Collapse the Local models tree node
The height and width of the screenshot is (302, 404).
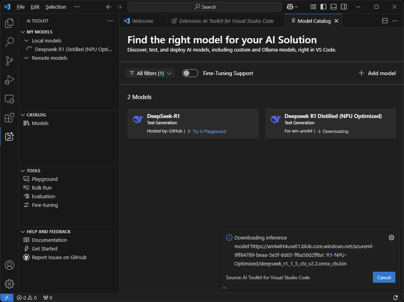pos(27,41)
